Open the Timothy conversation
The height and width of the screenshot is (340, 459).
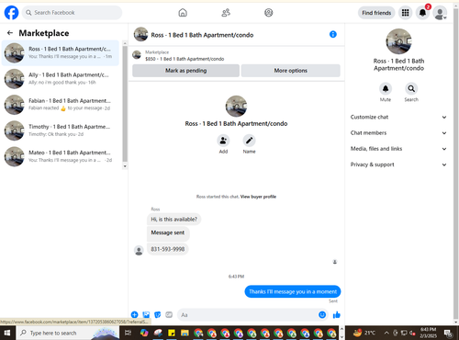tap(61, 130)
